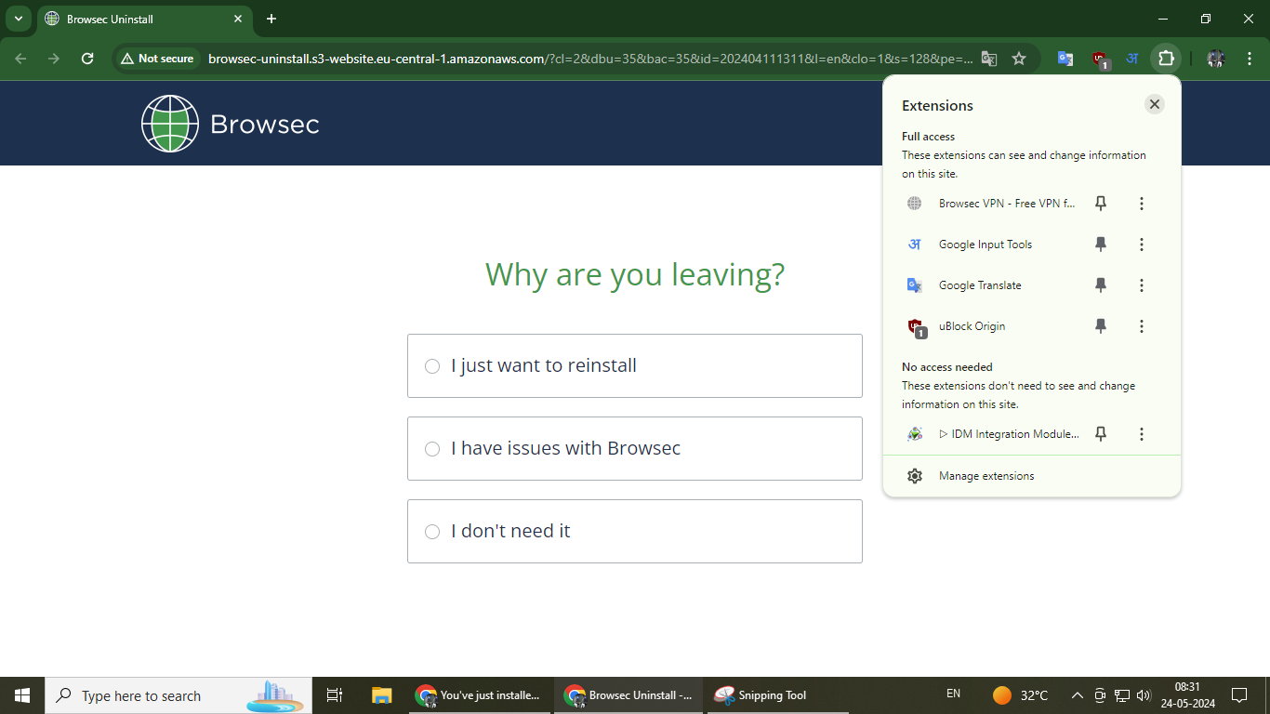Open Manage extensions

tap(1032, 476)
